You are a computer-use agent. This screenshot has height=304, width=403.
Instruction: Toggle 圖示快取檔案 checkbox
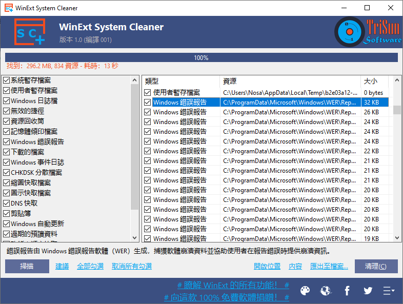[7, 193]
